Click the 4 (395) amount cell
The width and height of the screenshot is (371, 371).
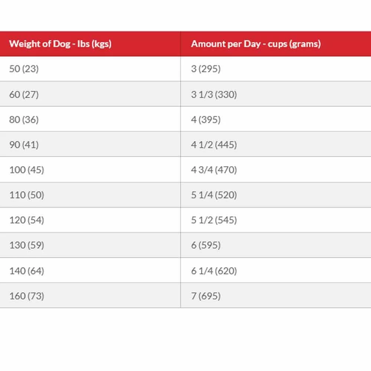[206, 119]
